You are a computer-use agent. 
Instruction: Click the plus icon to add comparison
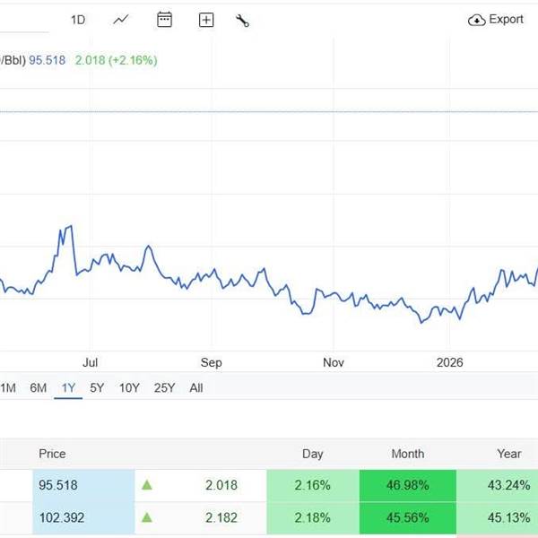click(x=206, y=20)
